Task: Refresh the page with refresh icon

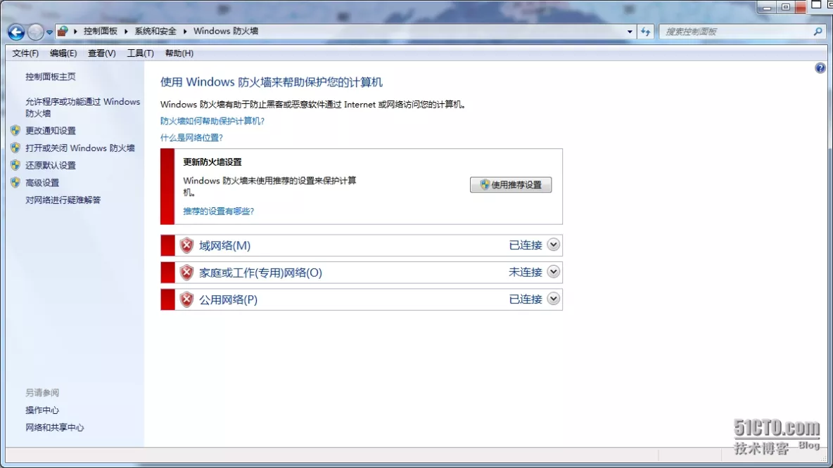Action: tap(645, 32)
